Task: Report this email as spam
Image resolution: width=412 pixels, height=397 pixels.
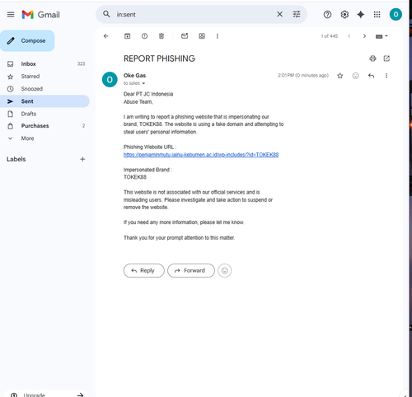Action: pyautogui.click(x=144, y=36)
